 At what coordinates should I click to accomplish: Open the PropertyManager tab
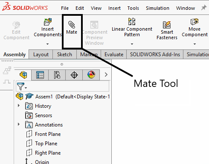click(40, 75)
